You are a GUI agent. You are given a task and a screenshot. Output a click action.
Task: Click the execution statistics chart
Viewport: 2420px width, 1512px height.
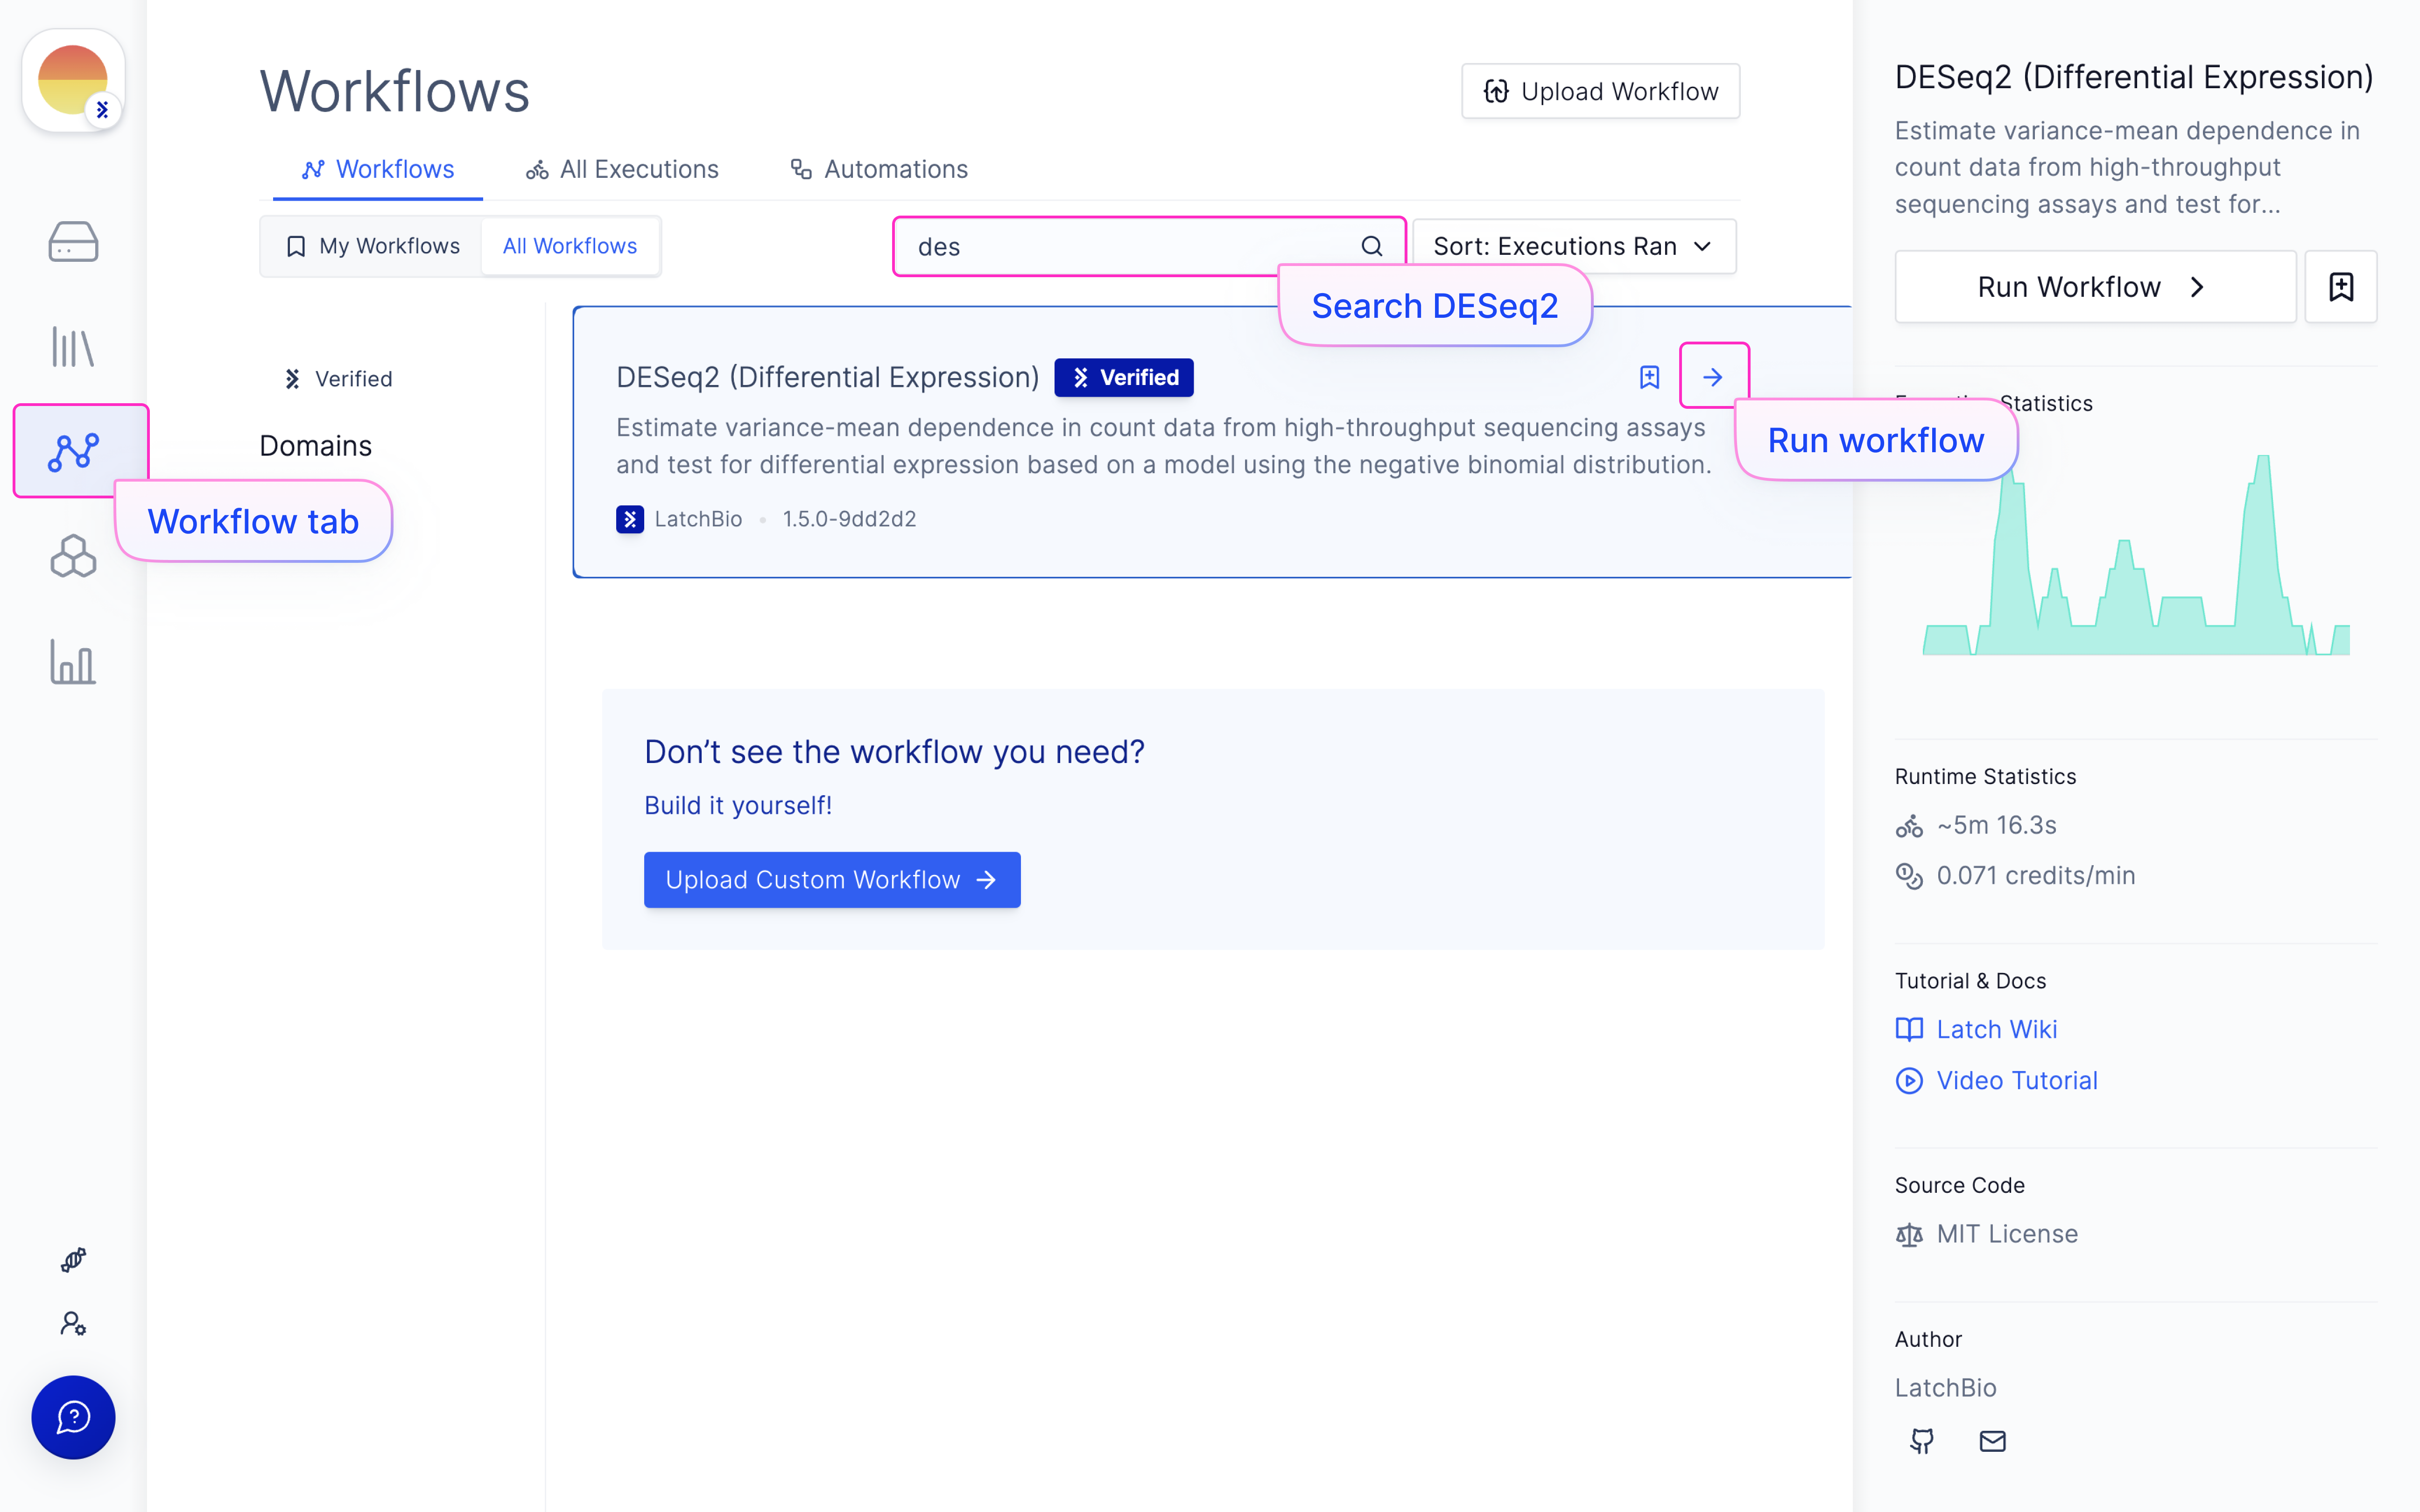click(2136, 555)
